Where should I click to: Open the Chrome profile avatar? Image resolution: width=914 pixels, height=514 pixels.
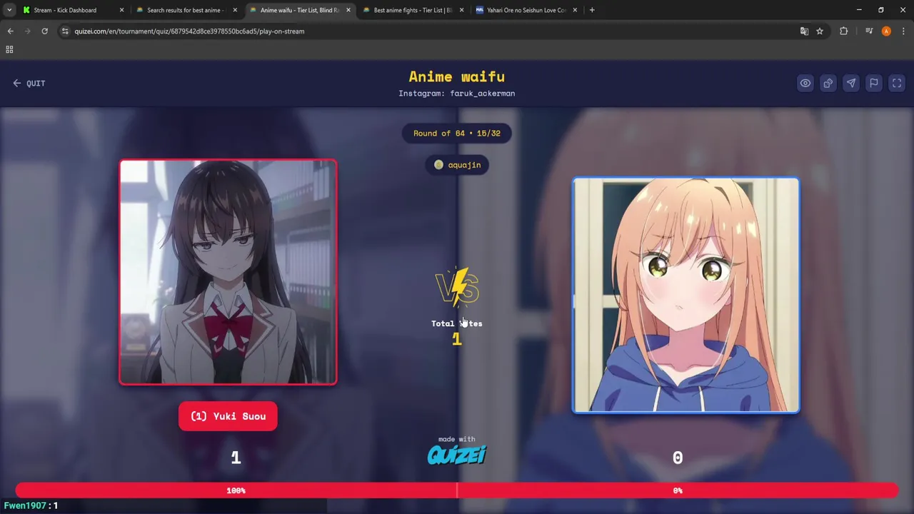pos(886,31)
